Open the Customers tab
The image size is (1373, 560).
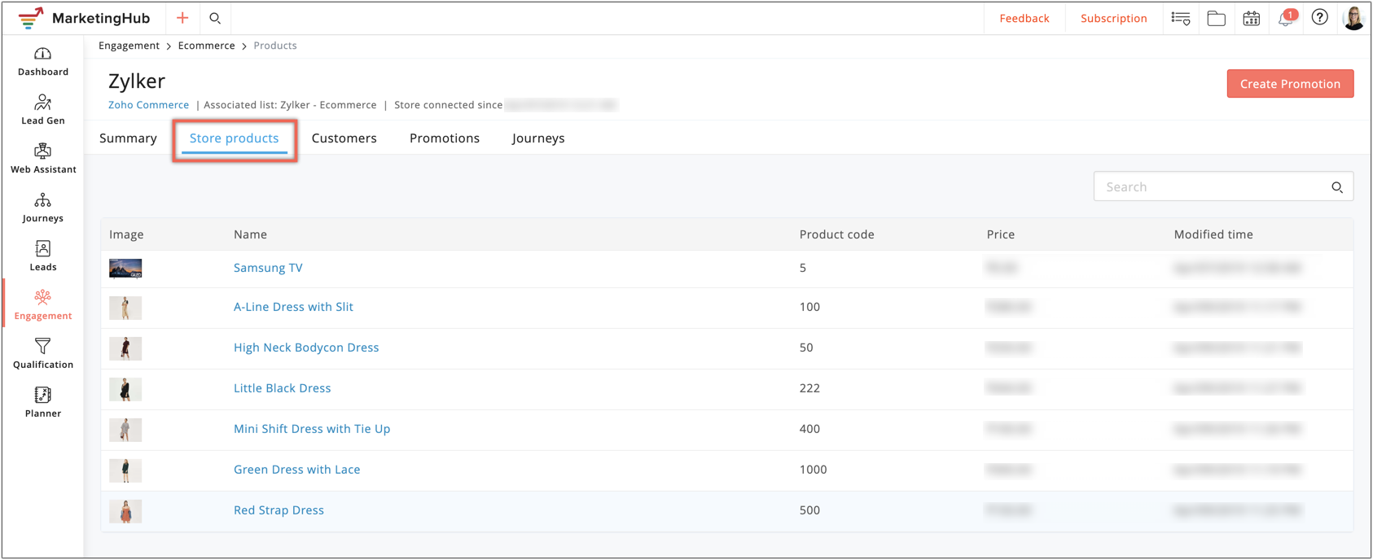344,138
